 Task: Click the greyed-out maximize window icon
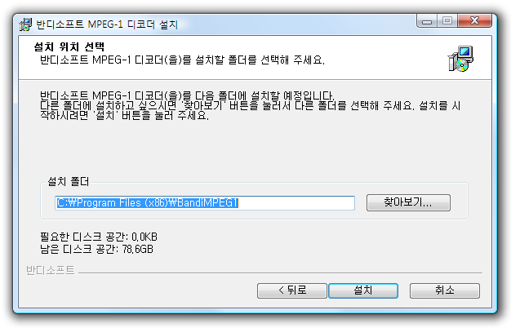(447, 21)
